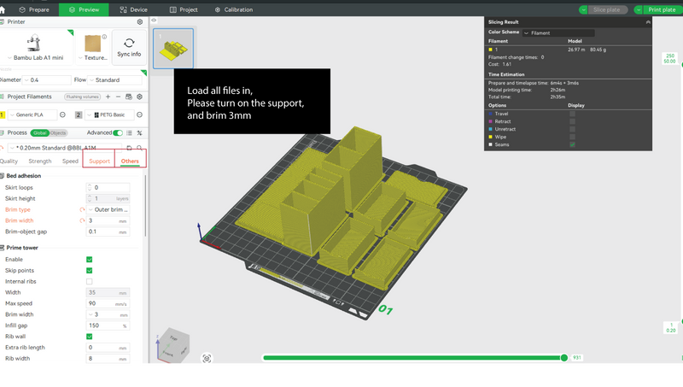The width and height of the screenshot is (683, 387).
Task: Switch to Prepare tab
Action: pyautogui.click(x=34, y=9)
